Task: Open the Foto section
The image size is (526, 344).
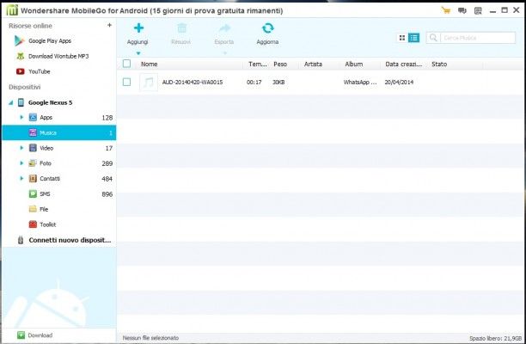Action: click(x=46, y=163)
